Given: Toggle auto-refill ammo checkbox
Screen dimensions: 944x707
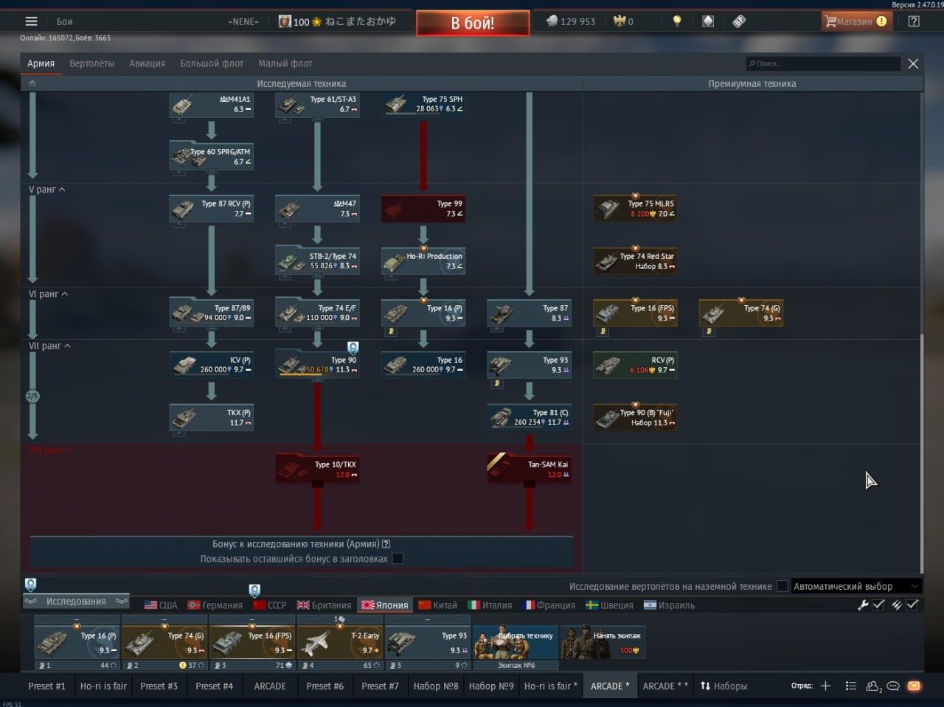Looking at the screenshot, I should pyautogui.click(x=912, y=605).
